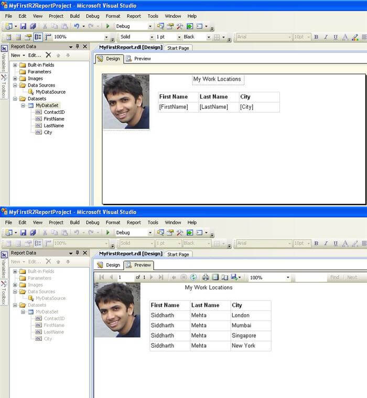Open the Solid border style dropdown in top window

[x=152, y=37]
